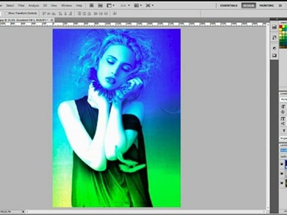Open the Analysis menu
Screen dimensions: 287x215
[33, 5]
